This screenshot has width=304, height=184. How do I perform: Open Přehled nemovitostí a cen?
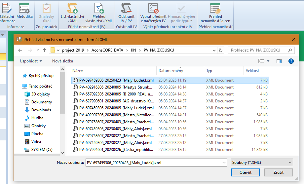tap(215, 13)
